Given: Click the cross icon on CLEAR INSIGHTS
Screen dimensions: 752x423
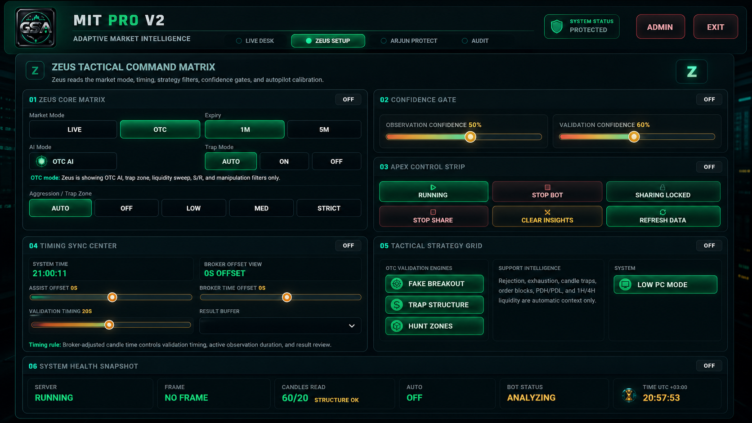Looking at the screenshot, I should tap(547, 212).
